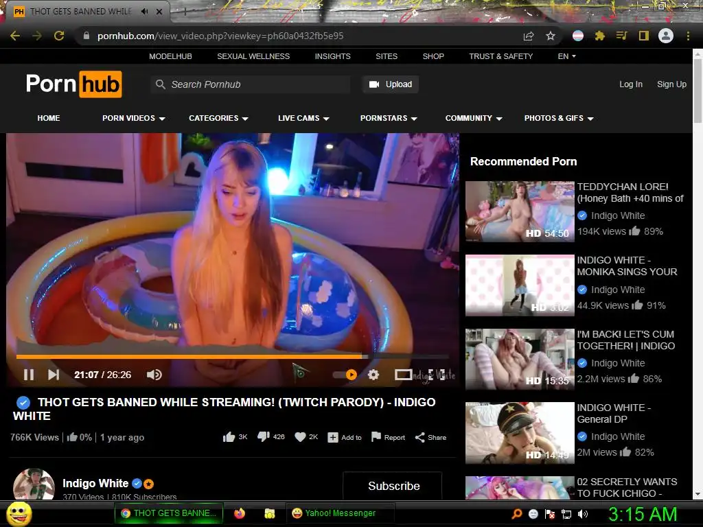The height and width of the screenshot is (527, 703).
Task: Open the Chrome three-dot menu
Action: [x=688, y=36]
